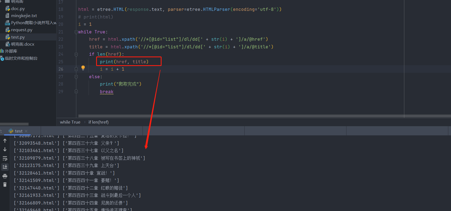Click the 'i = 1' statement on line 20
This screenshot has width=451, height=211.
click(x=85, y=24)
